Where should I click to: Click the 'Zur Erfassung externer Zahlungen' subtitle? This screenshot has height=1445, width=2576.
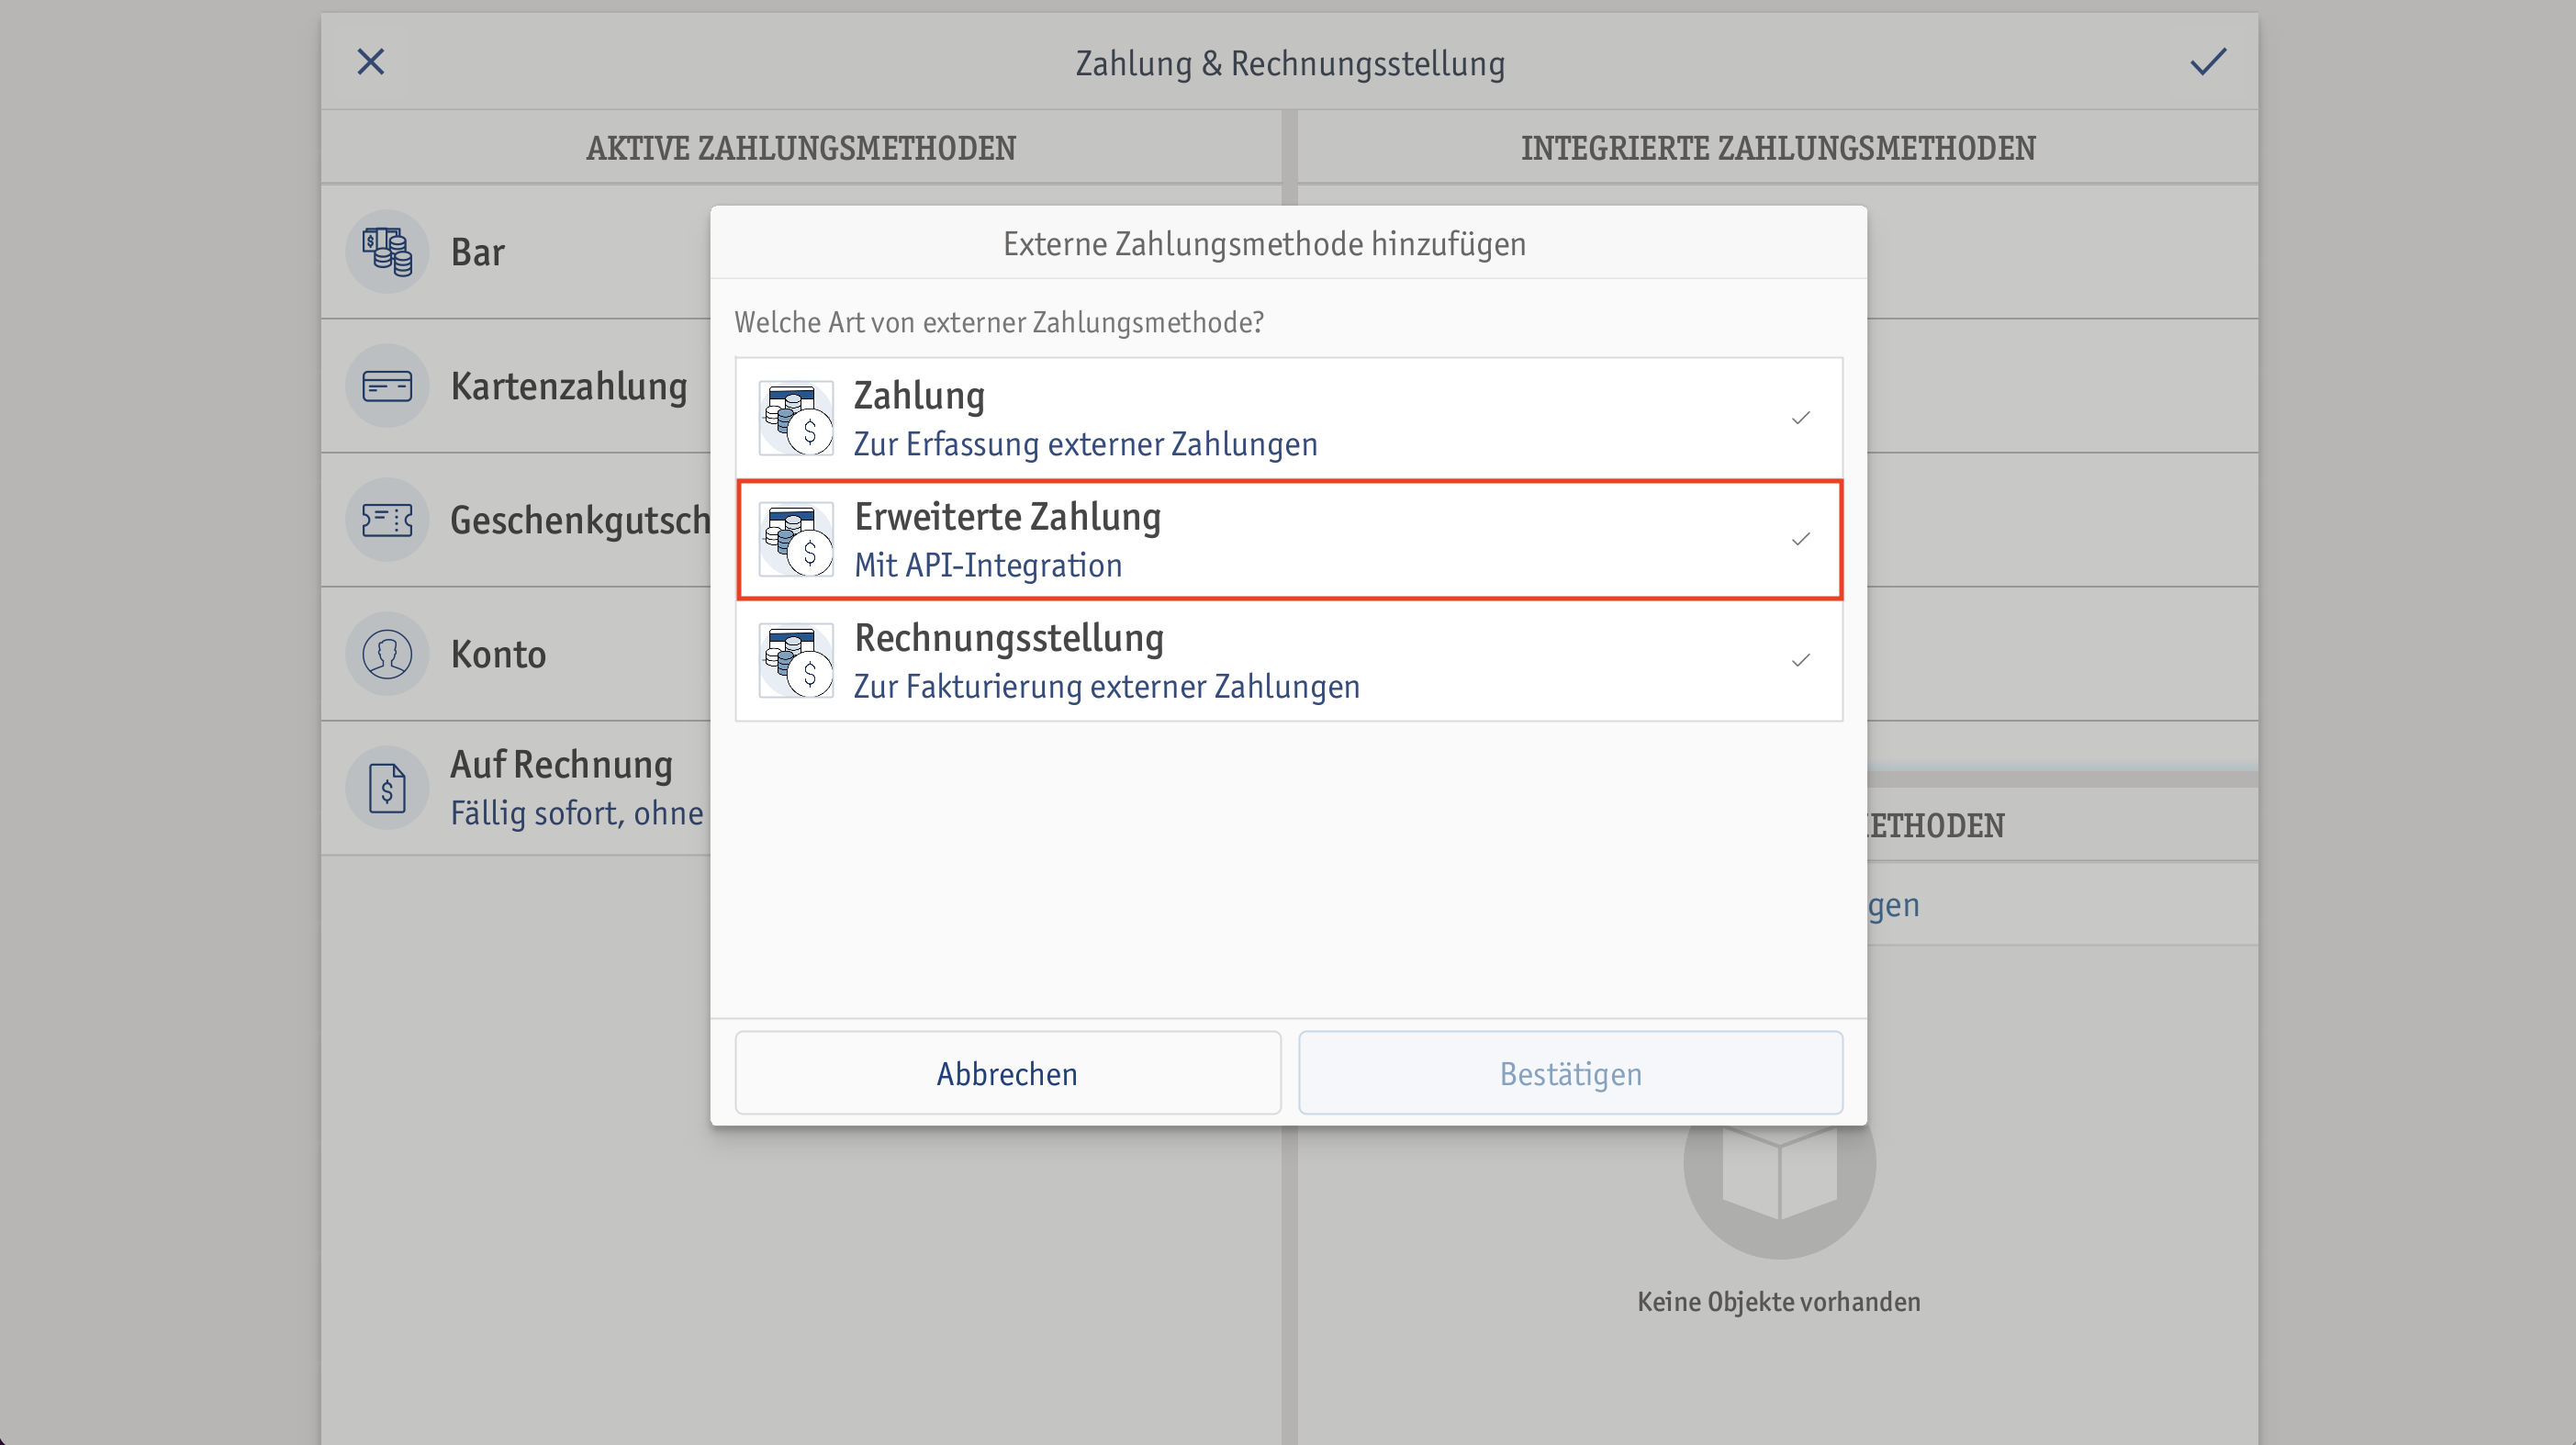[1085, 444]
